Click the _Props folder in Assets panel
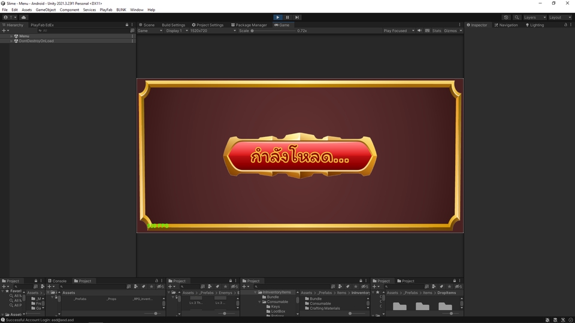575x323 pixels. (x=111, y=299)
